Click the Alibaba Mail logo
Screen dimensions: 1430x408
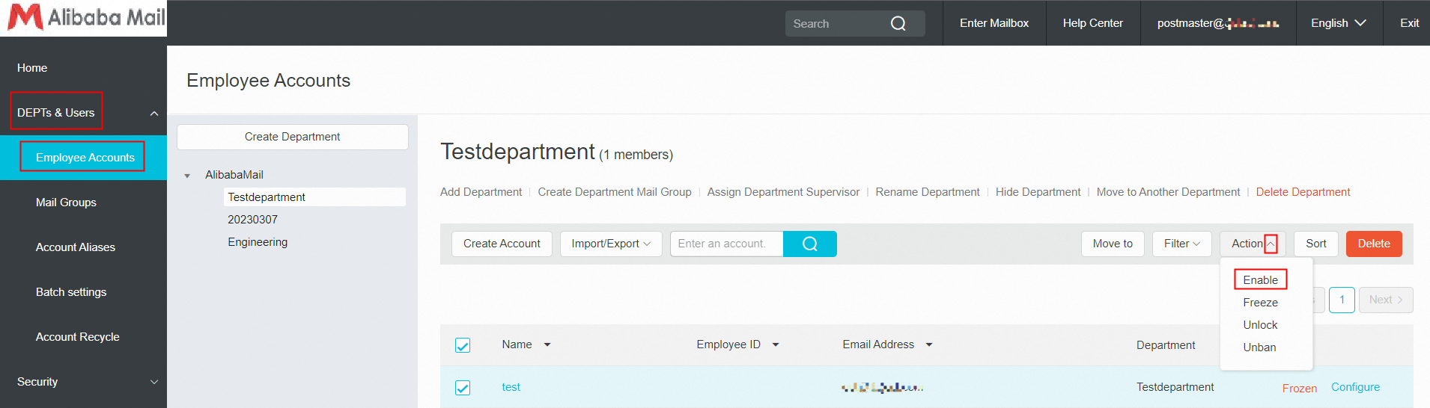coord(86,18)
